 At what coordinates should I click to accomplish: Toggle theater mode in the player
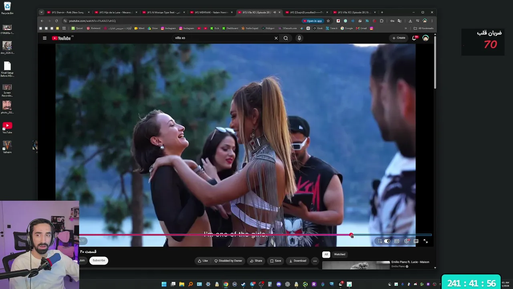(x=416, y=241)
